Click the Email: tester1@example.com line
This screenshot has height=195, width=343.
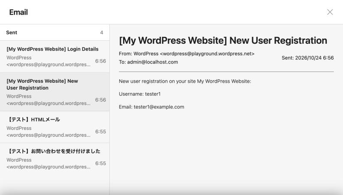(151, 107)
